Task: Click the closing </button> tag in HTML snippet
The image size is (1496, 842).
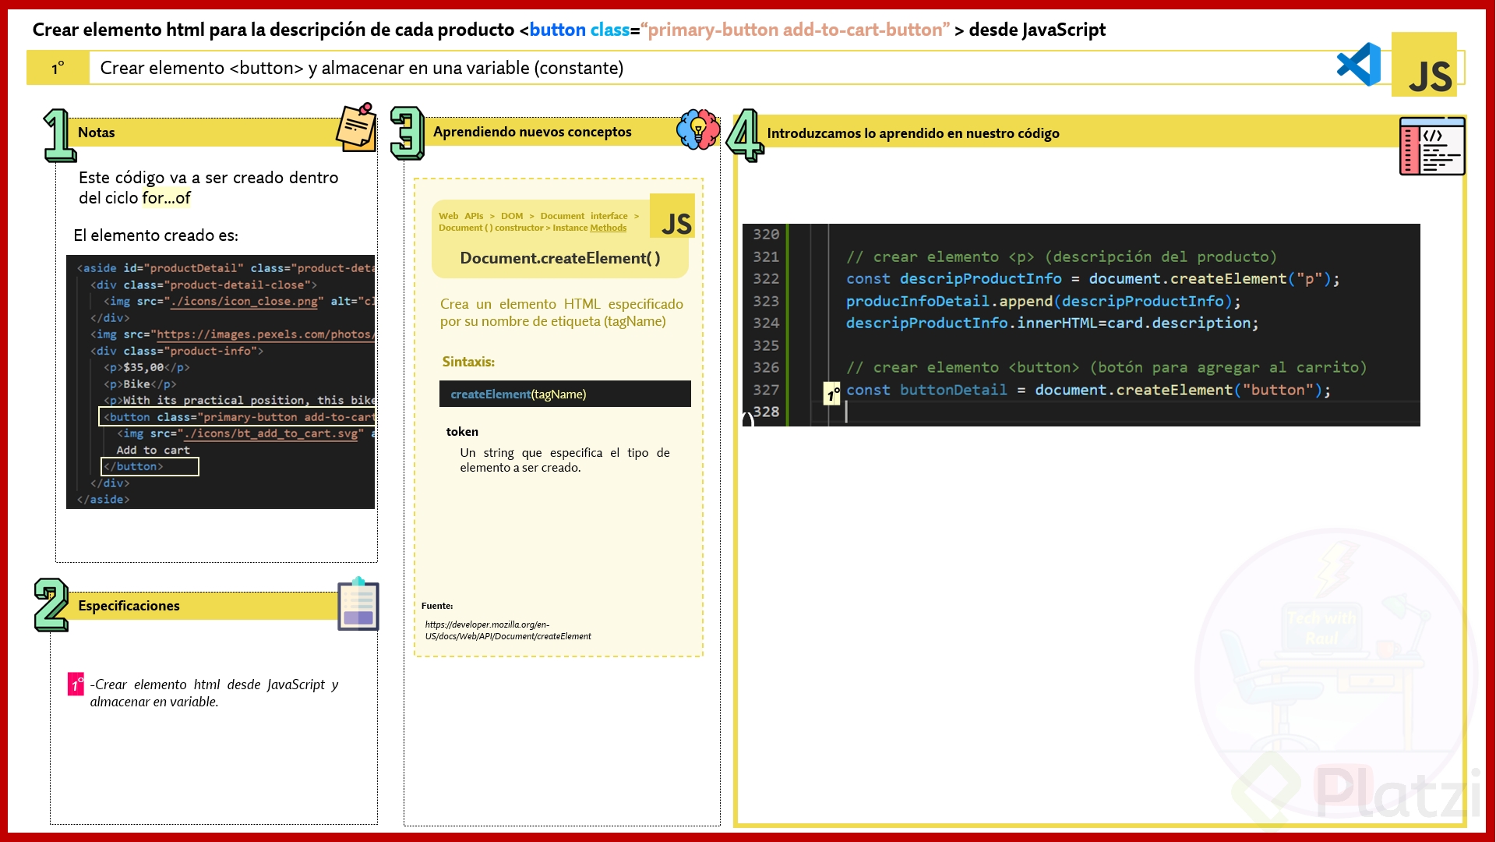Action: (134, 466)
